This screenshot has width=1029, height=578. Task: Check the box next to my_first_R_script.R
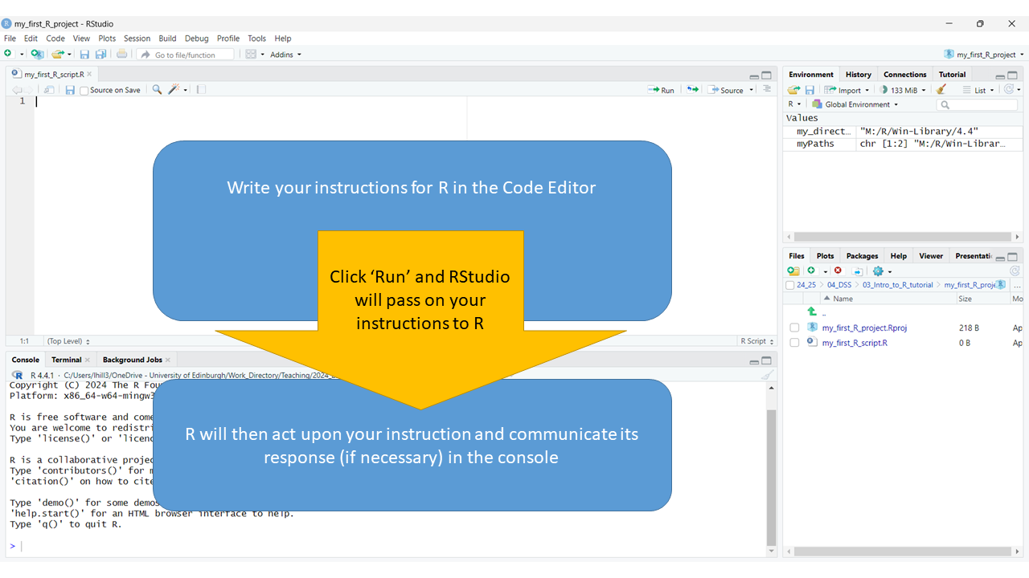[x=794, y=343]
